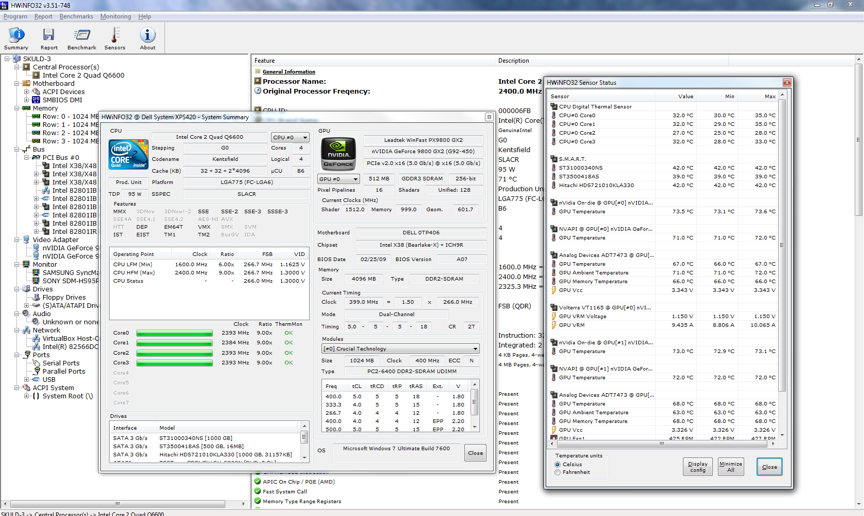Click the NVIDIA GeForce logo
Image resolution: width=864 pixels, height=516 pixels.
click(338, 154)
